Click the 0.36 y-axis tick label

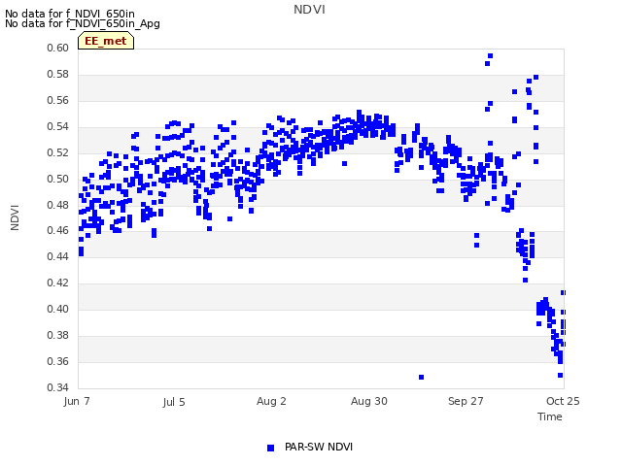(x=58, y=361)
